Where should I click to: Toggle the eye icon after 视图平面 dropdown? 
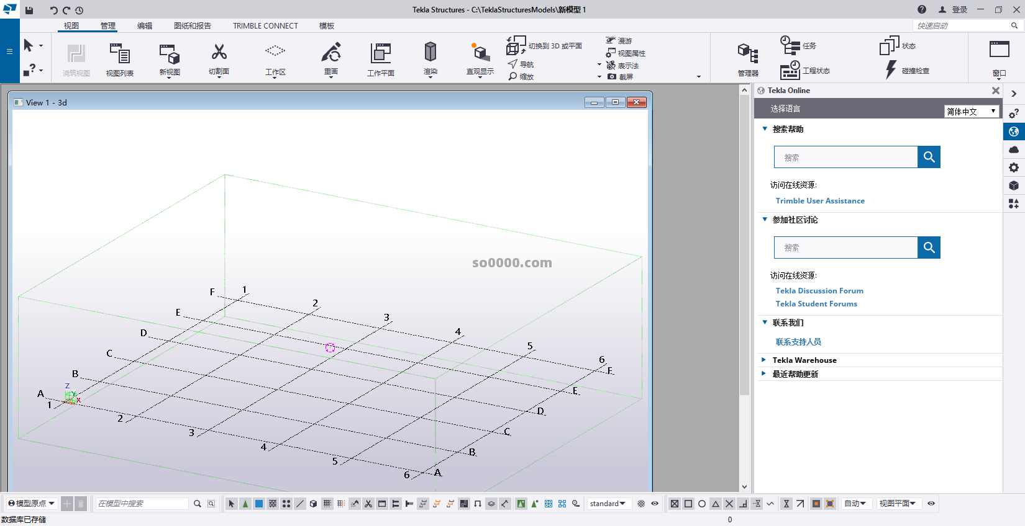point(931,504)
